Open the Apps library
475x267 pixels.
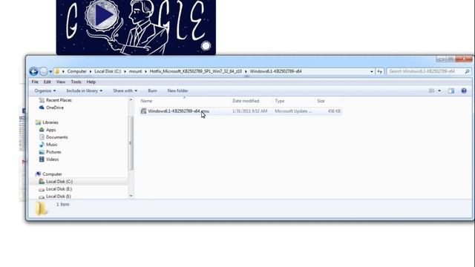tap(51, 130)
